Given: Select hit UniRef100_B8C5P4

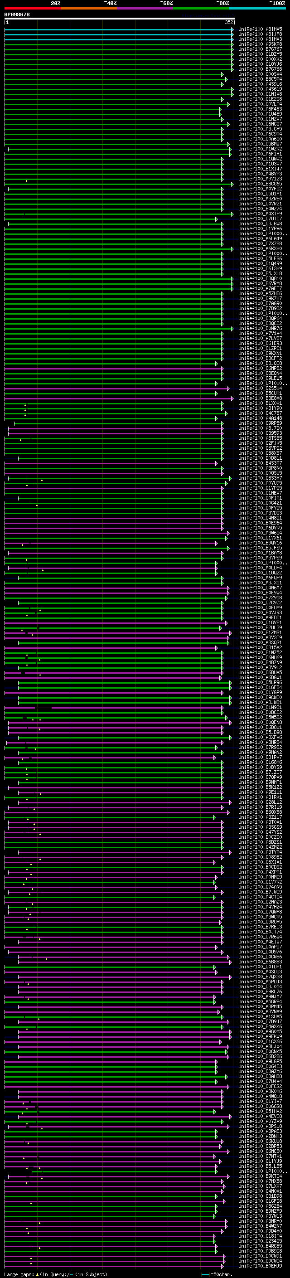Looking at the screenshot, I should point(260,79).
